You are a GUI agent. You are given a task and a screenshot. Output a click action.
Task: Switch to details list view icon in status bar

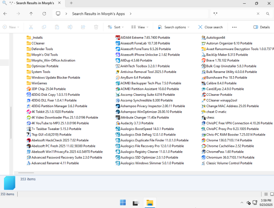(x=266, y=194)
